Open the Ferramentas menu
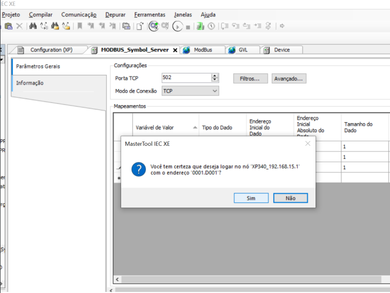 point(149,15)
